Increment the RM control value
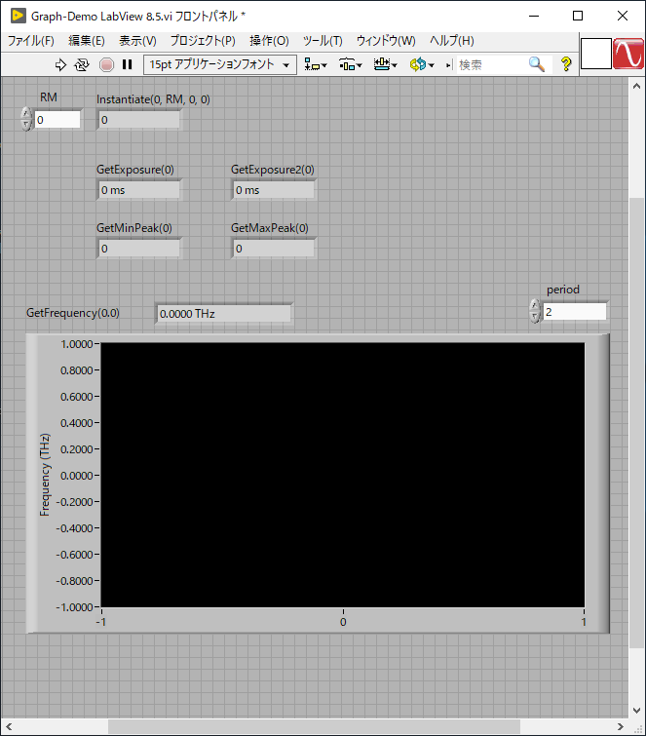Screen dimensions: 646x736 26,114
